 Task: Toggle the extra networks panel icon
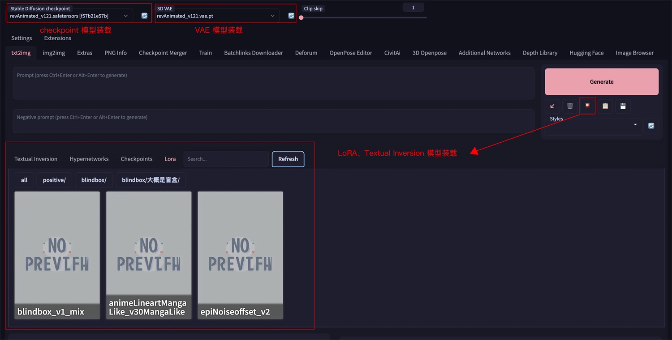click(x=587, y=106)
